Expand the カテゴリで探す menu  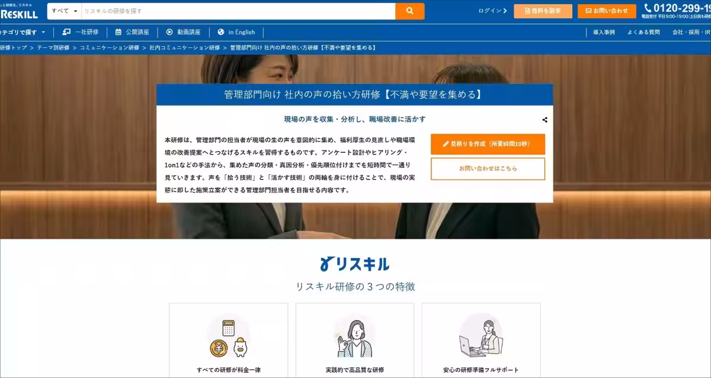coord(23,32)
